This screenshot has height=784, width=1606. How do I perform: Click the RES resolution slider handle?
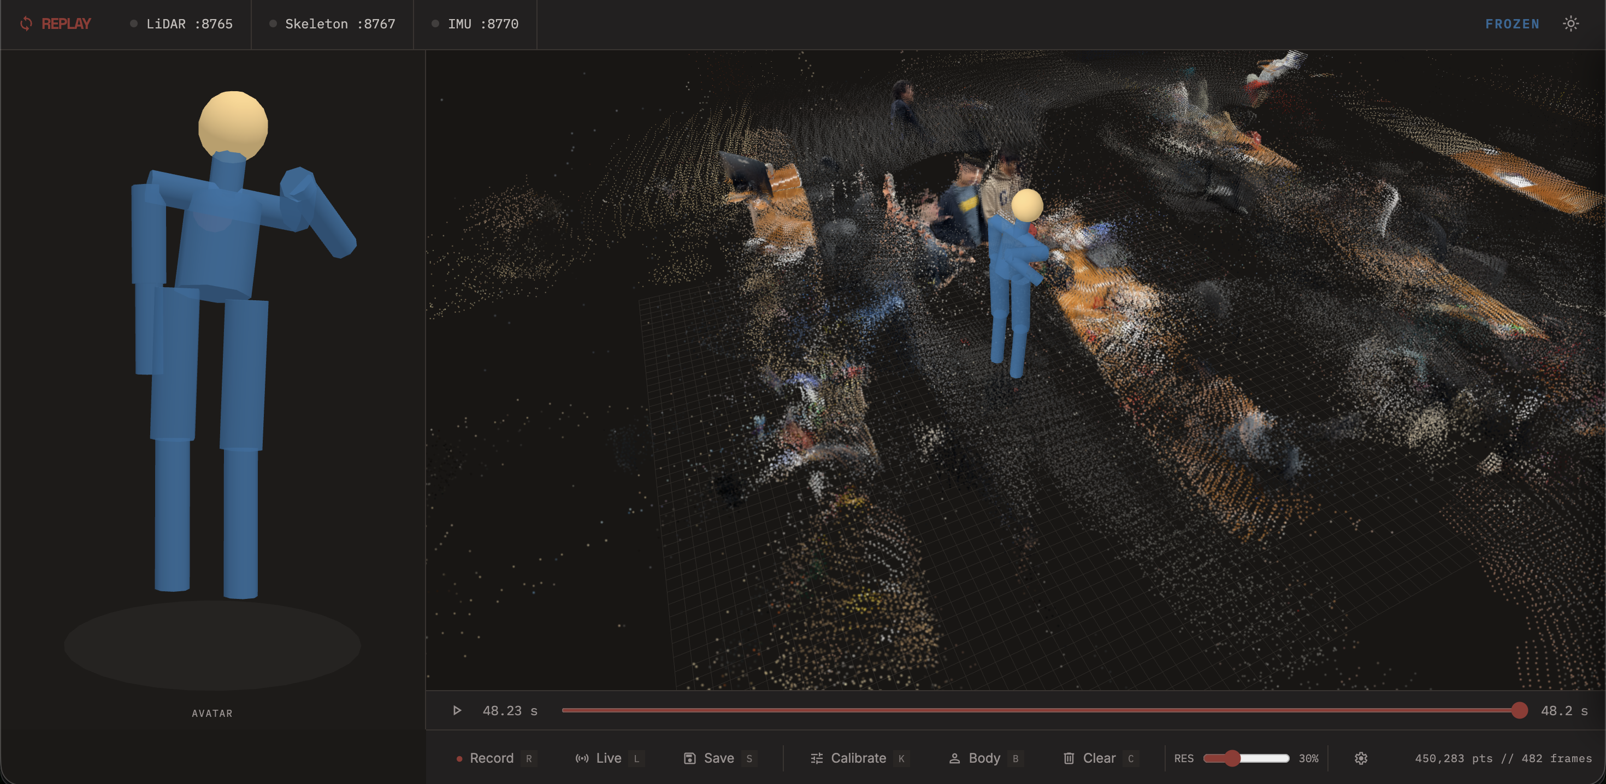(1231, 758)
